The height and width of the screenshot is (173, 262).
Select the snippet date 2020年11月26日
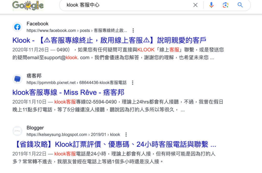(x=31, y=50)
